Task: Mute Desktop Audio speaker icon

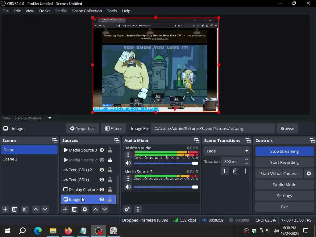Action: click(128, 163)
